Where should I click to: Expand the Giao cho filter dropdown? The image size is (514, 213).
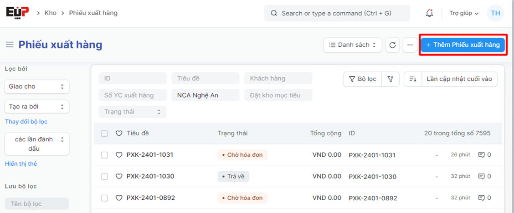click(37, 86)
